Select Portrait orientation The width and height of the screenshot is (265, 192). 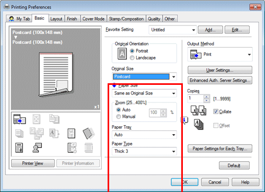[x=132, y=51]
